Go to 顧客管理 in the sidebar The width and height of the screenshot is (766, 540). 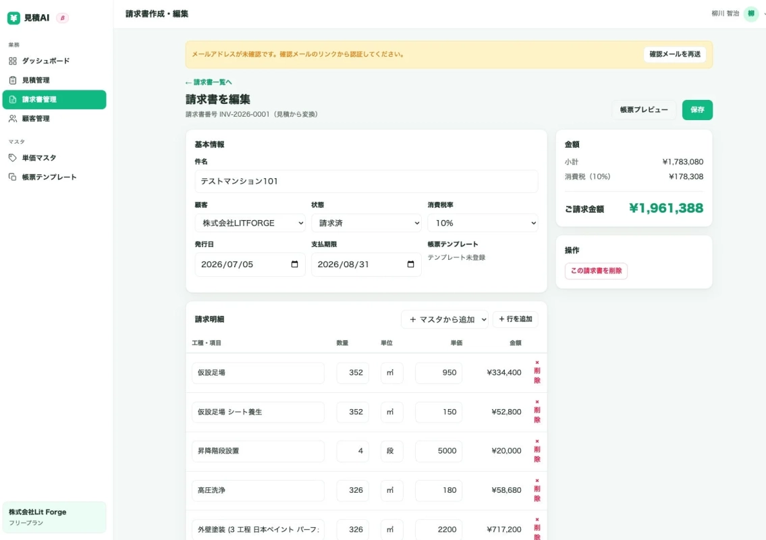point(54,119)
